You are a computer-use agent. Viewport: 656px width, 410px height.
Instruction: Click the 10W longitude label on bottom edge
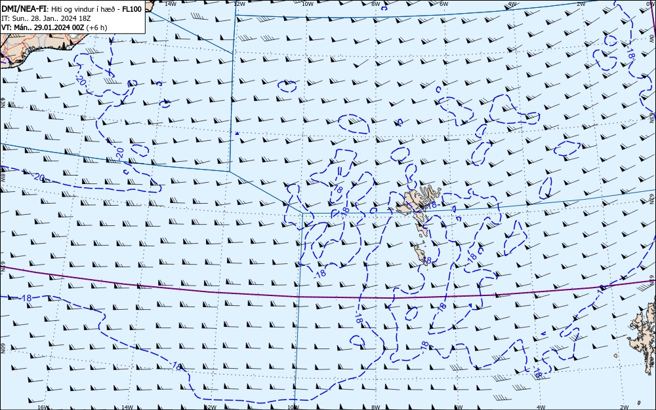(293, 407)
